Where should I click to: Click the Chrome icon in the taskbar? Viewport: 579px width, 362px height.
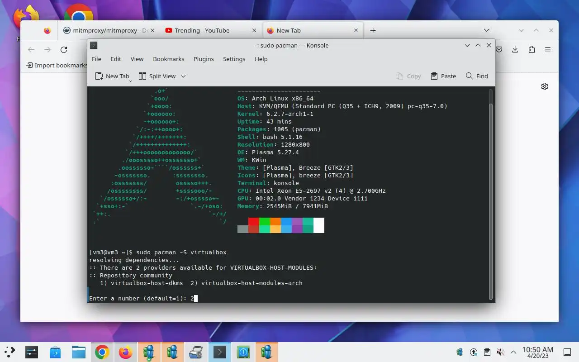click(102, 352)
